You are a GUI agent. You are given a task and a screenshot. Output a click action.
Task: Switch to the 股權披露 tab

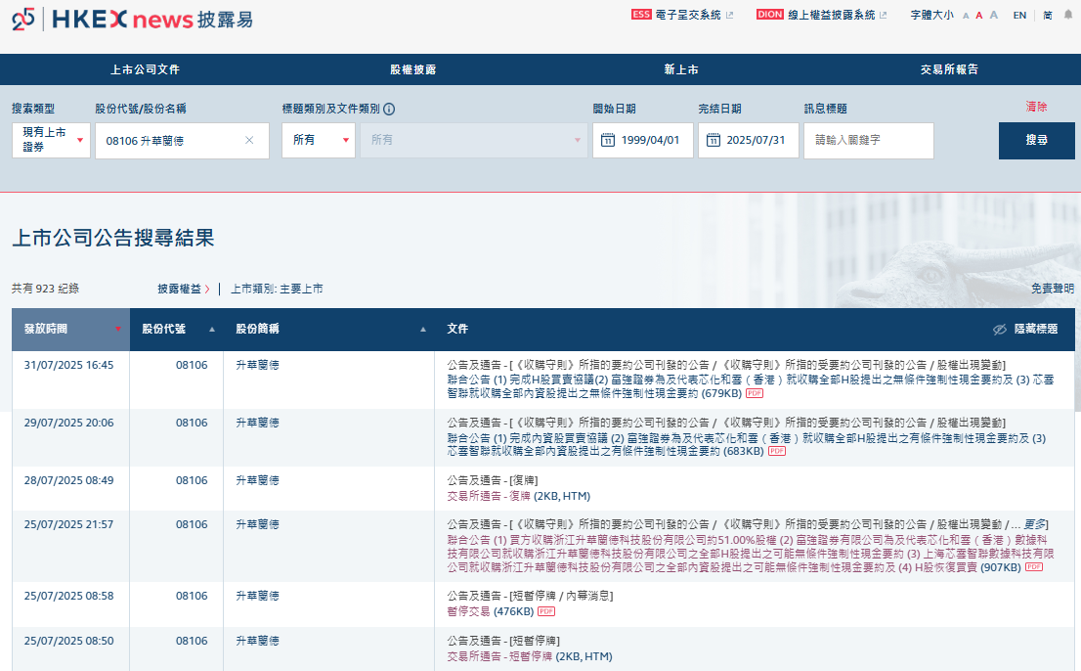tap(412, 69)
